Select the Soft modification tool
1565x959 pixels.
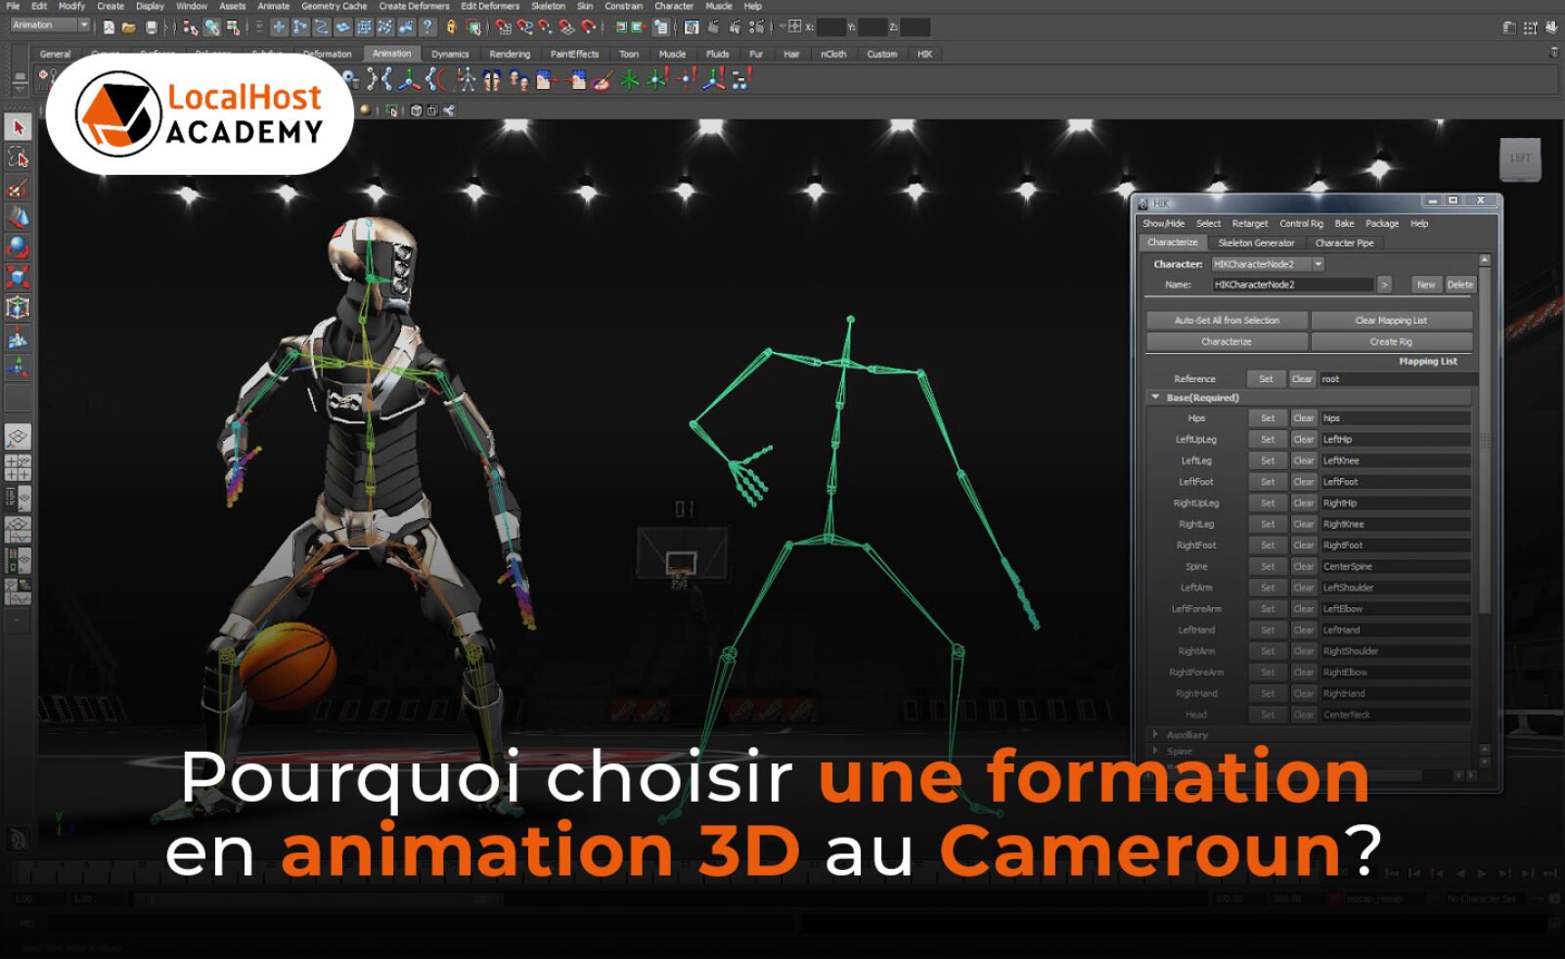pyautogui.click(x=18, y=338)
